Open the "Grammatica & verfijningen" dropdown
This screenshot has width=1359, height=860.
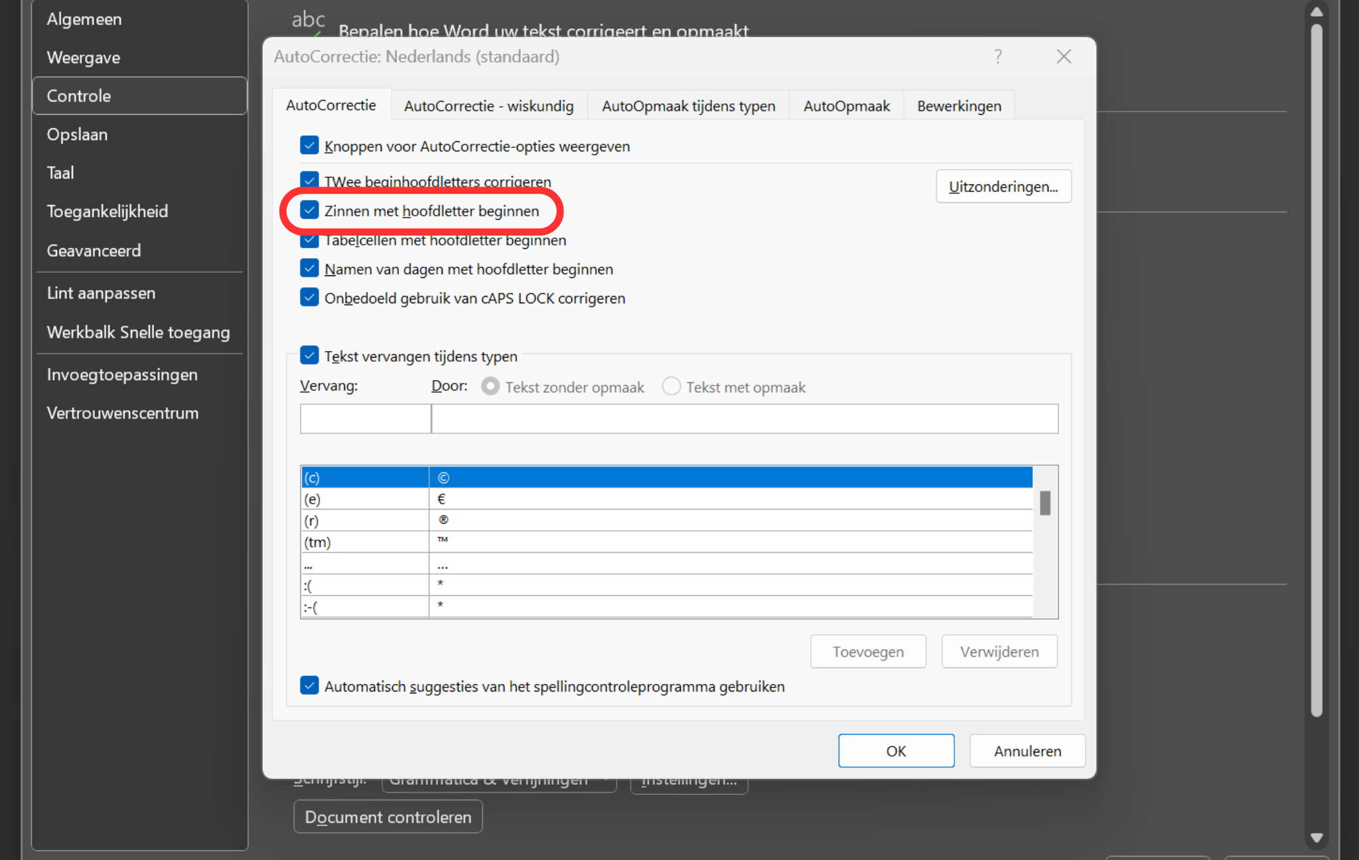499,780
